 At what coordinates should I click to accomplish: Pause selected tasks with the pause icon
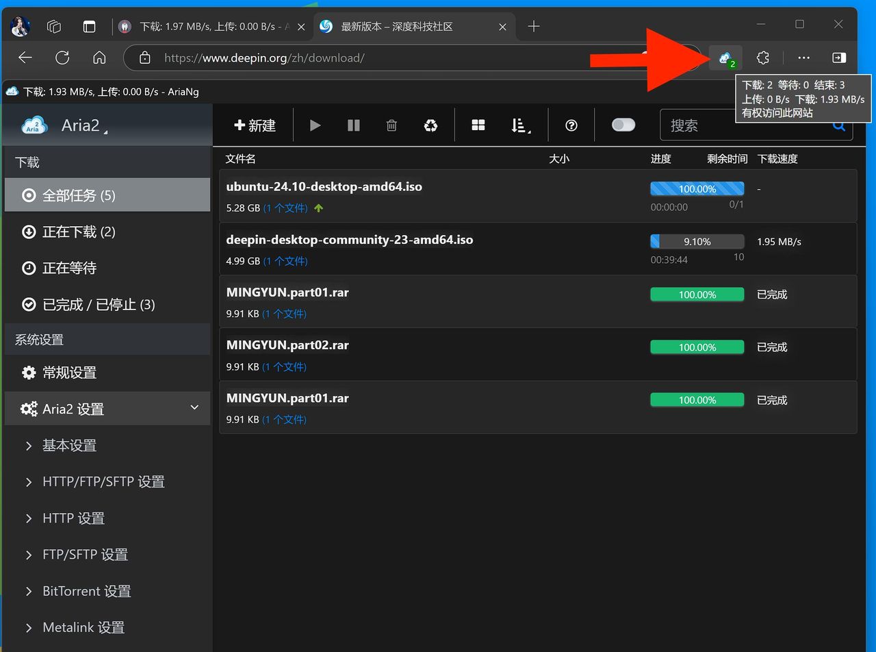354,125
